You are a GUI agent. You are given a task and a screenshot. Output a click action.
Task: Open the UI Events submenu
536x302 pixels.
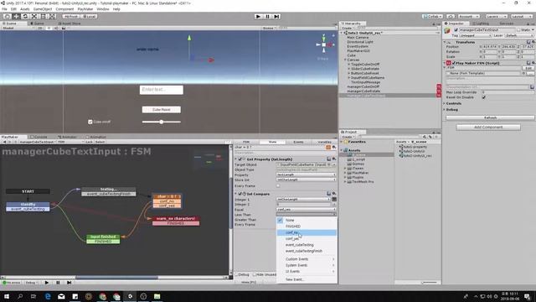(307, 272)
